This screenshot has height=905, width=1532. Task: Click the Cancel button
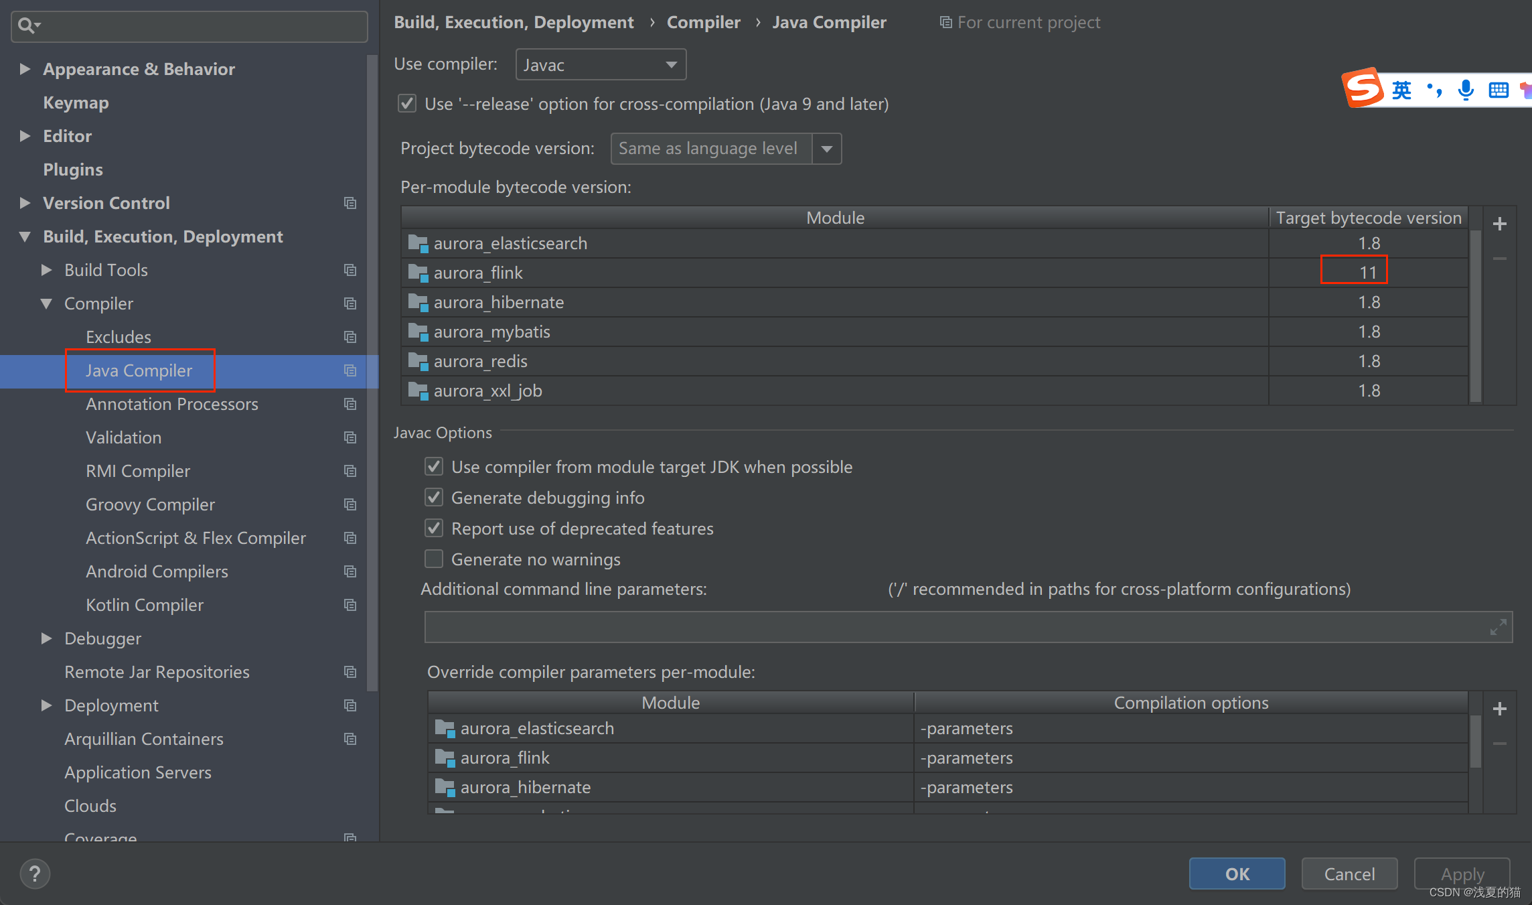point(1349,874)
